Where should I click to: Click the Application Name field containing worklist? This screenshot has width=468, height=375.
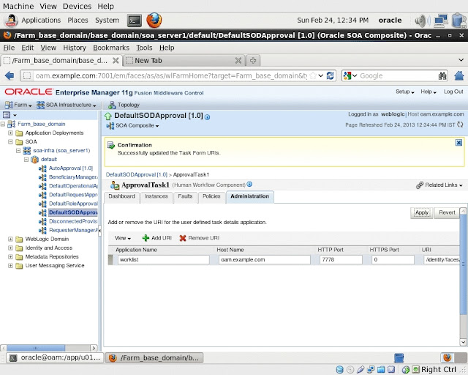[x=164, y=259]
